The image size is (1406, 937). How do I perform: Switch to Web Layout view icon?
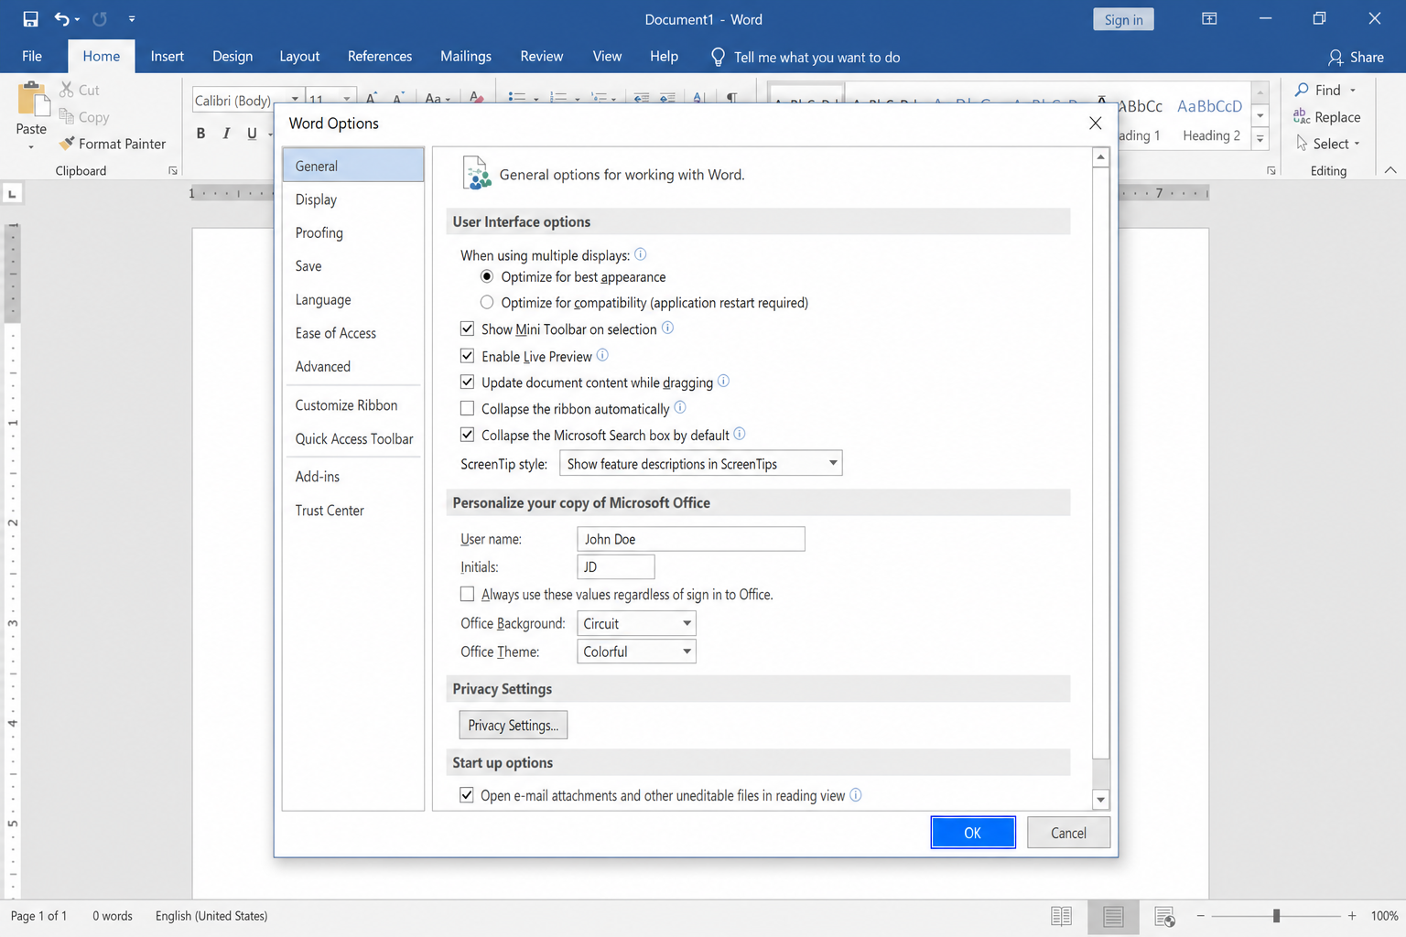click(1164, 916)
